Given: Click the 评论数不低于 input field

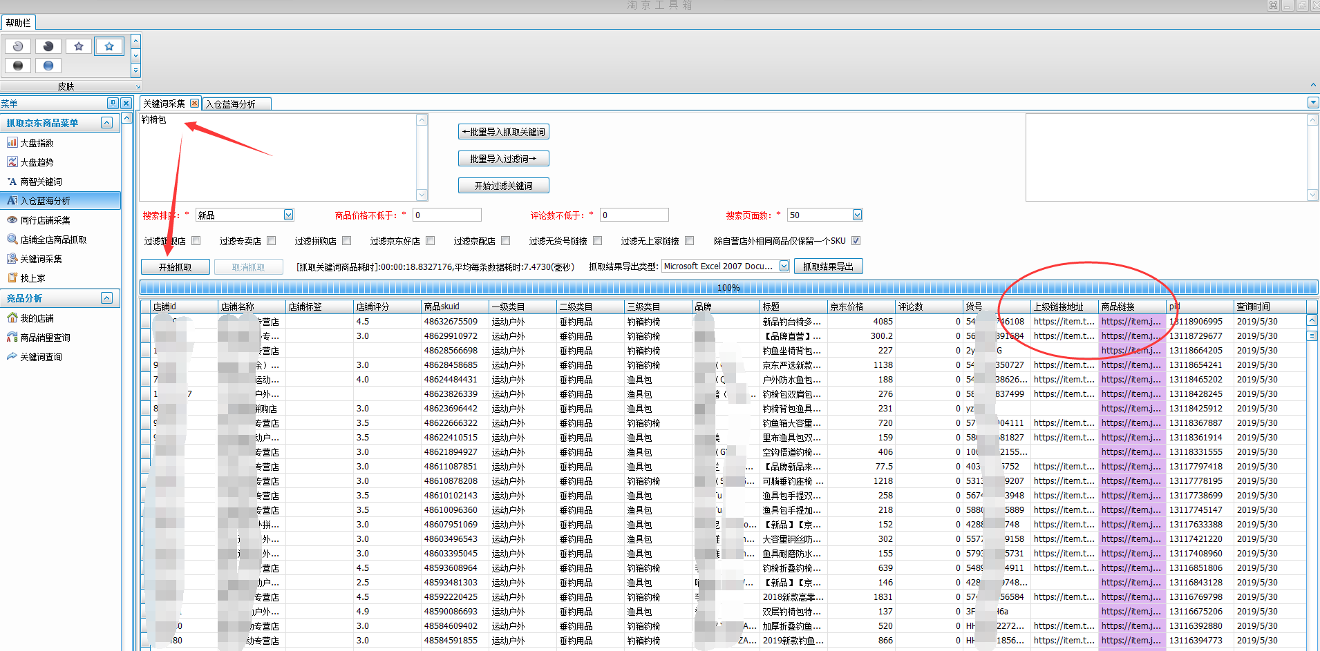Looking at the screenshot, I should 634,215.
